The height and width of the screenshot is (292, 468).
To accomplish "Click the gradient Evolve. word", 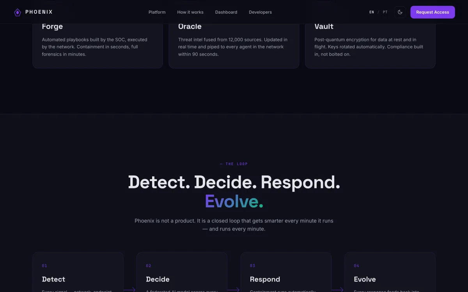I will tap(234, 201).
